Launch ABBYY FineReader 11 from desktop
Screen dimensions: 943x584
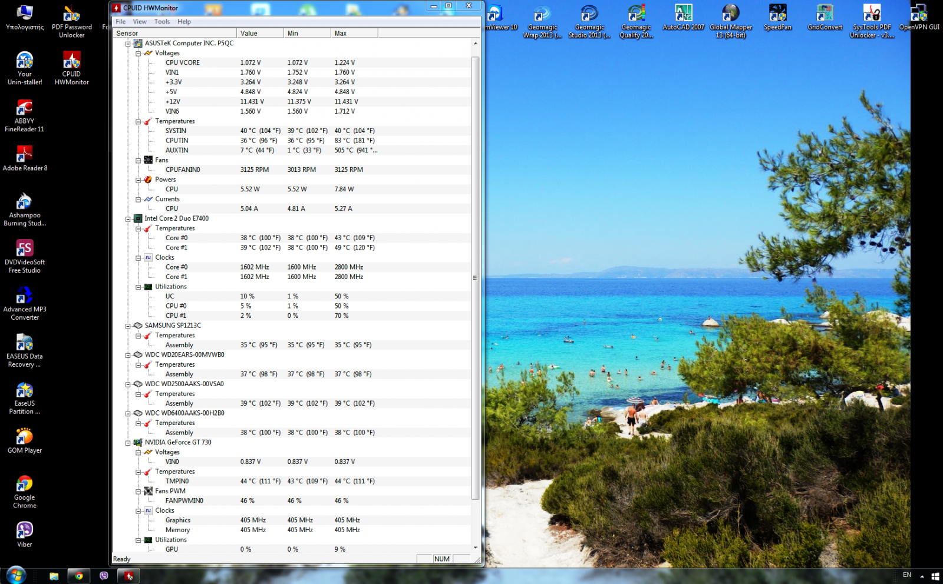[x=24, y=116]
